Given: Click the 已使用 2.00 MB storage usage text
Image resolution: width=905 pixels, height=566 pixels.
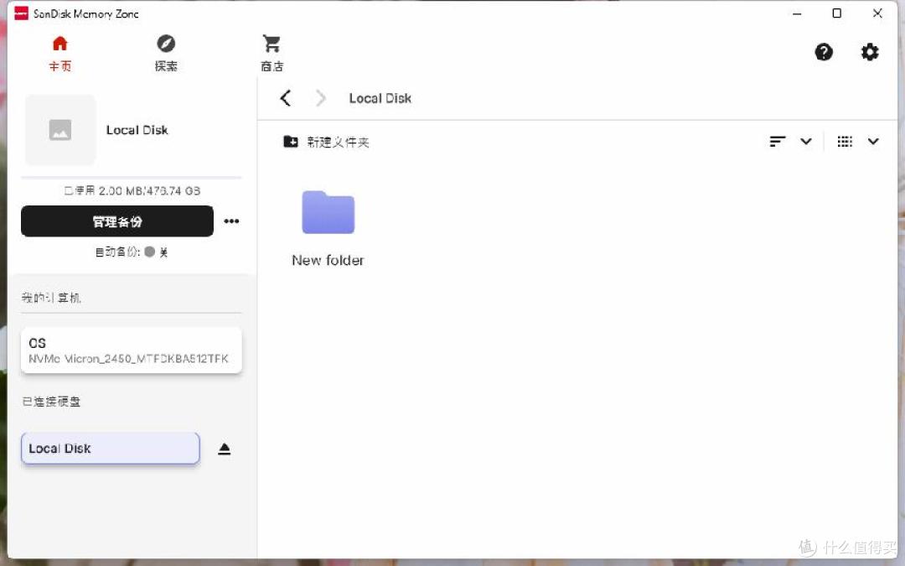Looking at the screenshot, I should pos(132,190).
